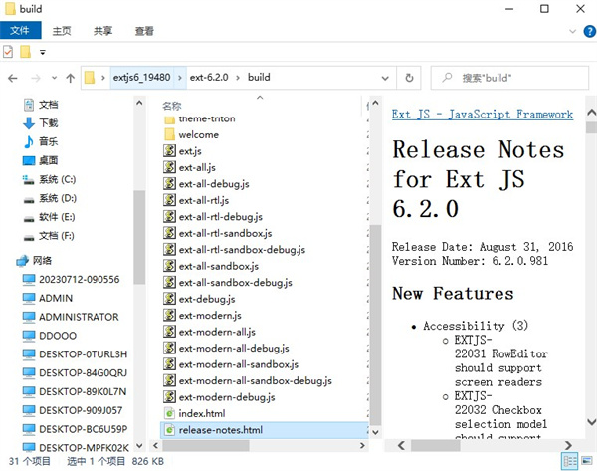This screenshot has height=471, width=597.
Task: Click the extjs6_19480 breadcrumb
Action: pyautogui.click(x=141, y=78)
